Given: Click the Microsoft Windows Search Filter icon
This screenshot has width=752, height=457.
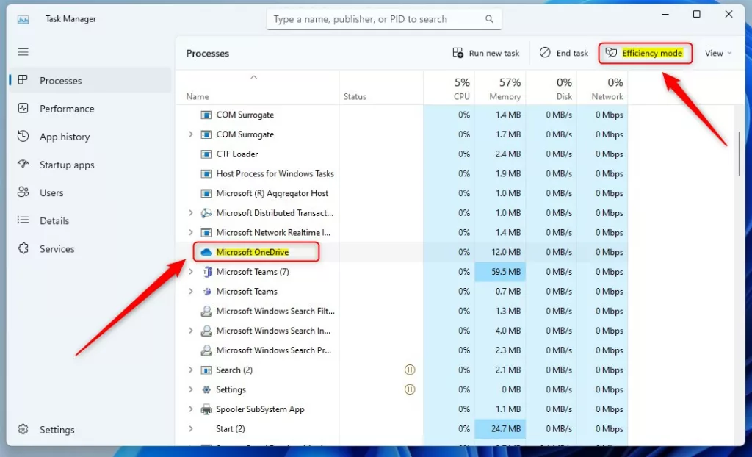Looking at the screenshot, I should tap(206, 311).
